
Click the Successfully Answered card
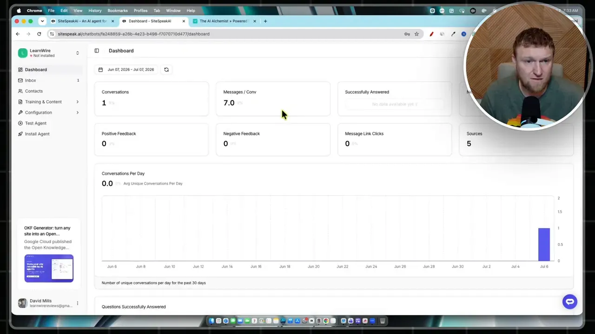pyautogui.click(x=395, y=99)
